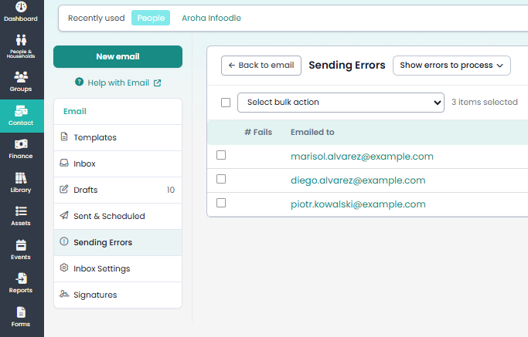Screen dimensions: 528x337
Task: Click the Emailed to column header
Action: point(312,132)
